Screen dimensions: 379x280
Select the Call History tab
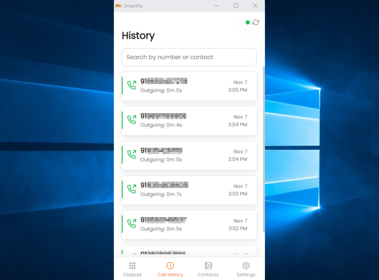coord(170,270)
